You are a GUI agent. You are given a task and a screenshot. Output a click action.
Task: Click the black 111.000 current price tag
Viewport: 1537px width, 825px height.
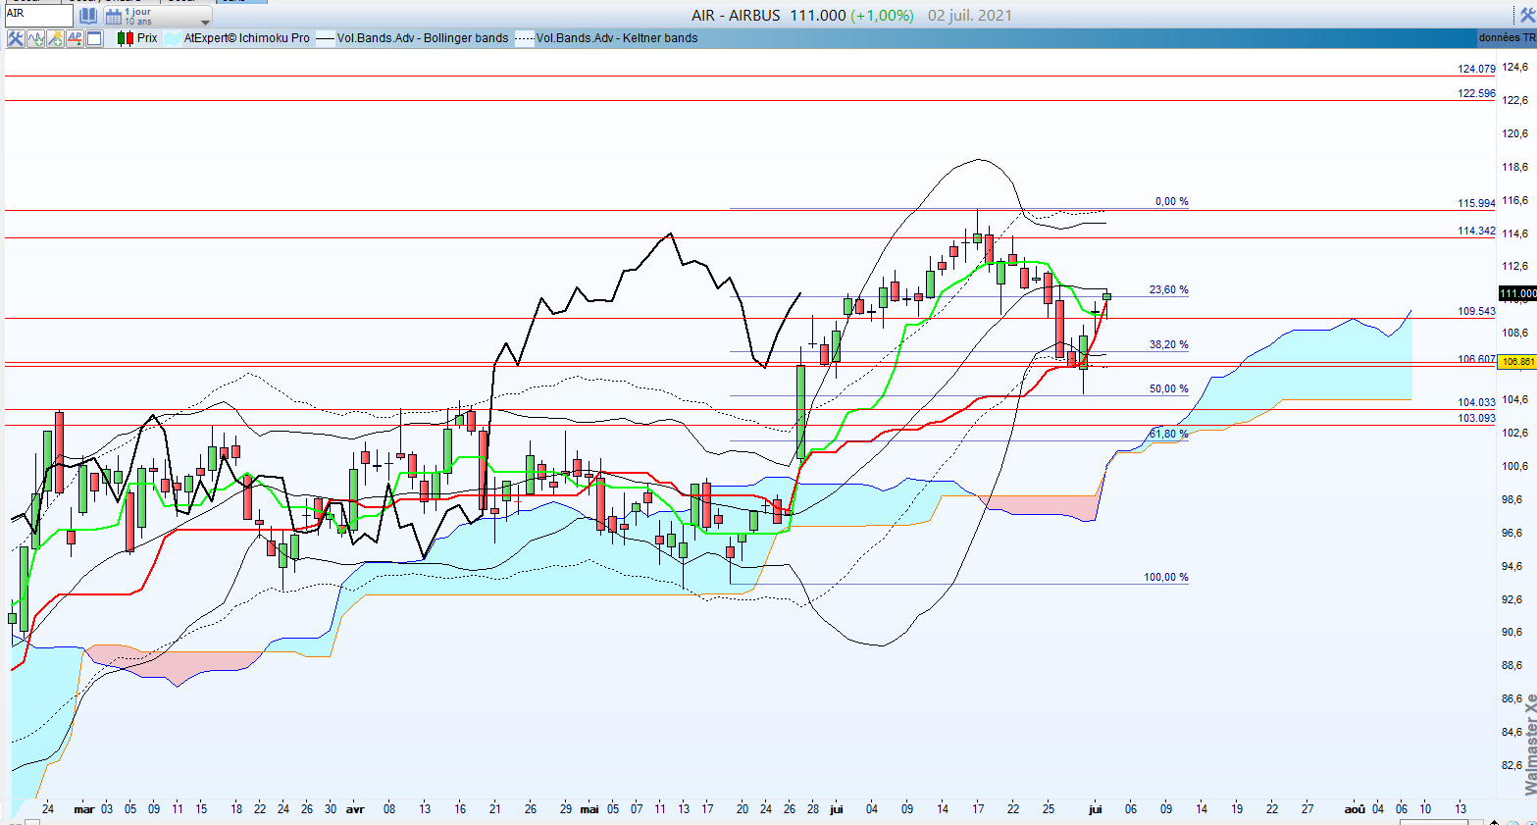tap(1517, 293)
